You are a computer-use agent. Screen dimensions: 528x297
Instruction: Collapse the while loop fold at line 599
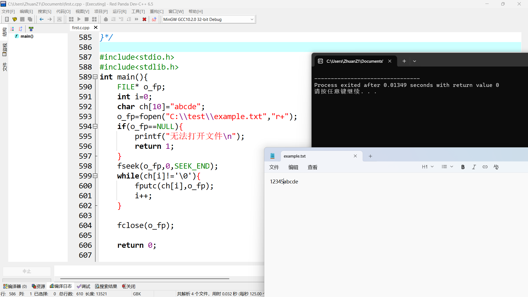[95, 176]
